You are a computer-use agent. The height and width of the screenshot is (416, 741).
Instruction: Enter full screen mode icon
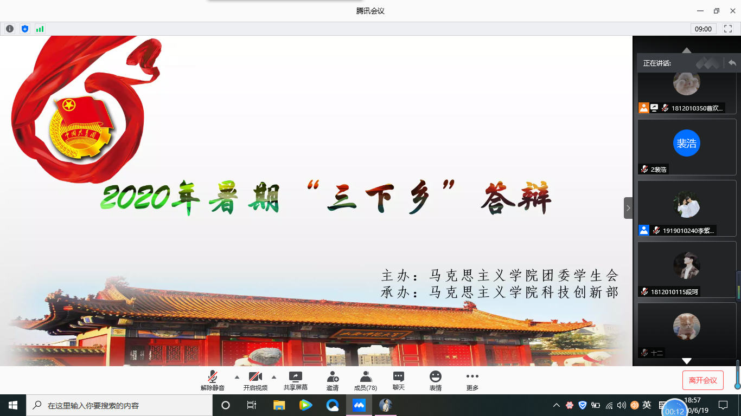click(x=728, y=29)
